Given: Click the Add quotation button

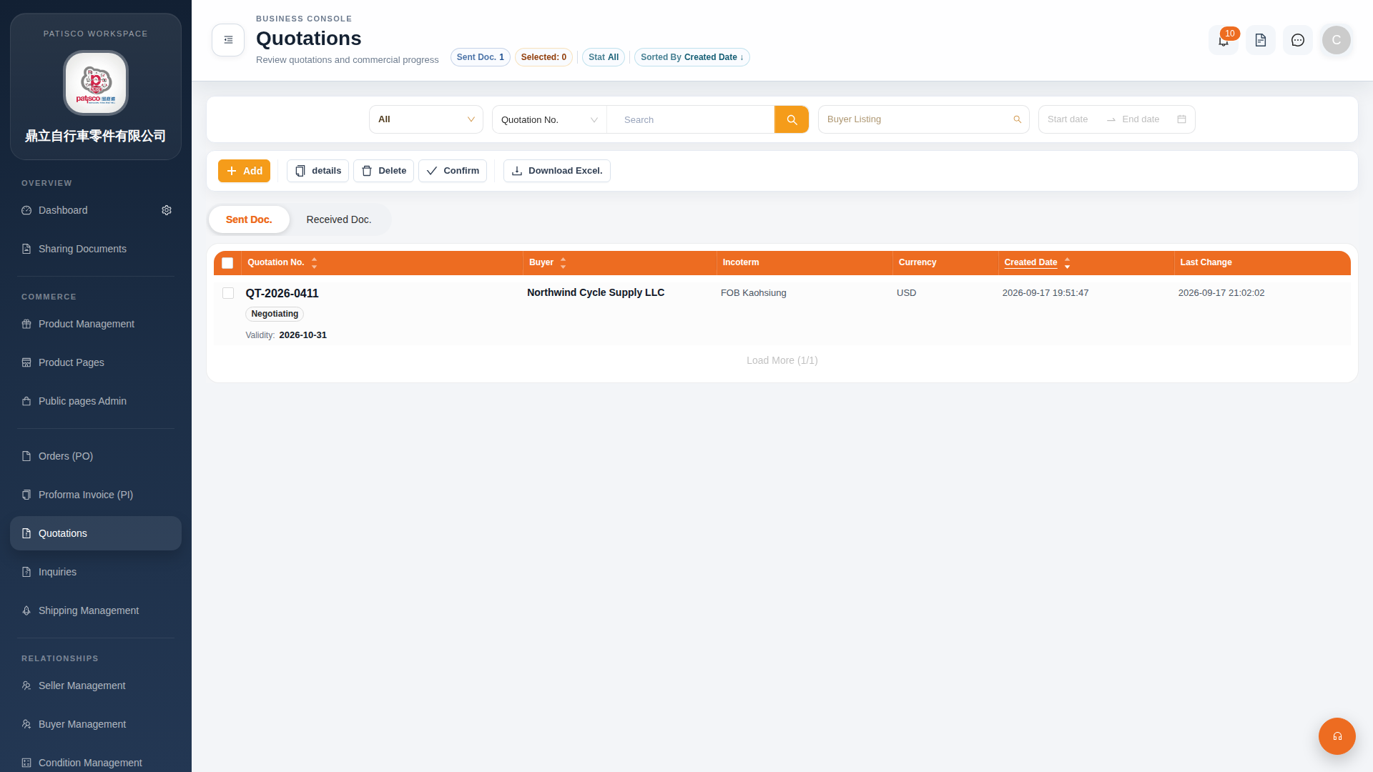Looking at the screenshot, I should [x=244, y=171].
